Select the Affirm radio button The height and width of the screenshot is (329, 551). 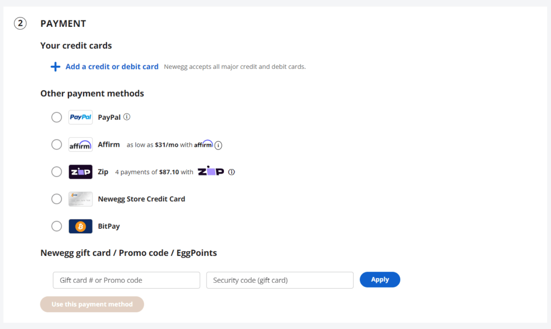click(56, 144)
